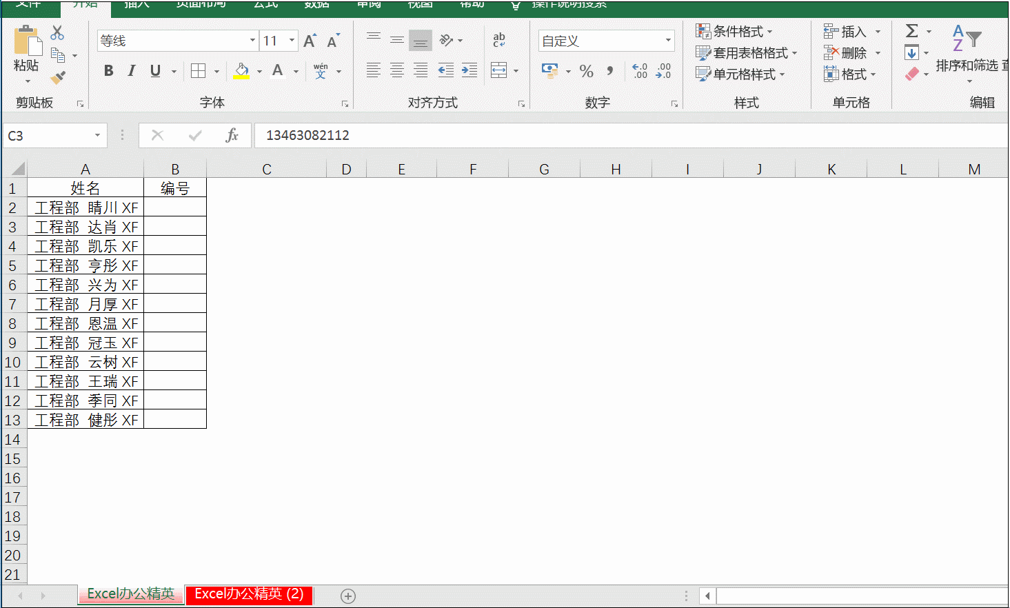1010x608 pixels.
Task: Open the 格式 format cells menu
Action: pos(849,74)
